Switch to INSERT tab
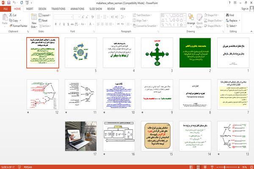This screenshot has width=254, height=169. pos(30,9)
